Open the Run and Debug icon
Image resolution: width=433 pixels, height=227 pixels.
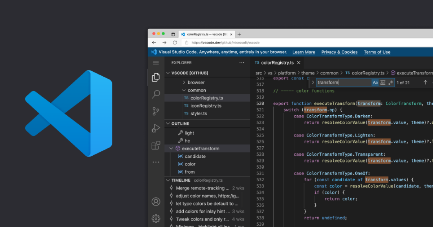pos(156,128)
